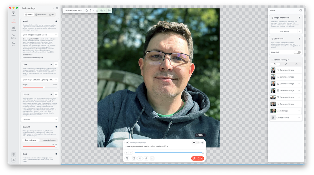
Task: Expand the canvas 100% zoom dropdown
Action: pos(201,135)
